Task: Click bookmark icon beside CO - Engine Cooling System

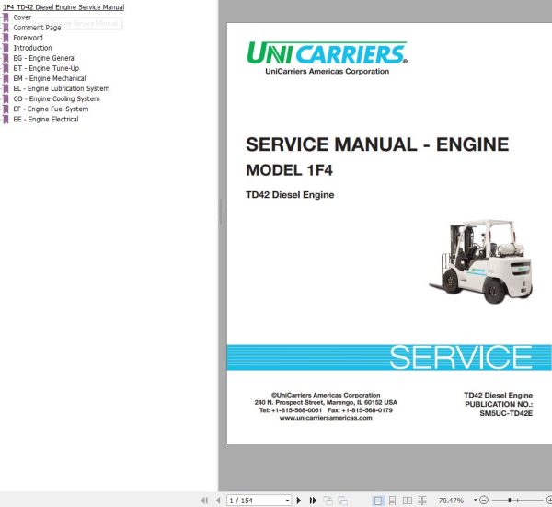Action: coord(6,99)
